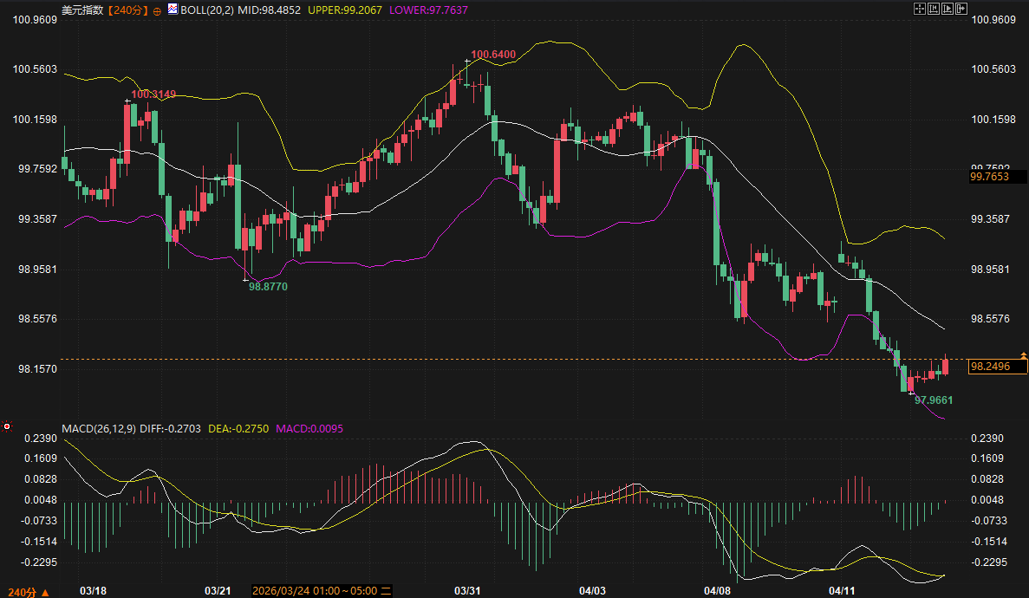
Task: Click the 2026/03/24 01:00~05:00 time label
Action: click(316, 590)
